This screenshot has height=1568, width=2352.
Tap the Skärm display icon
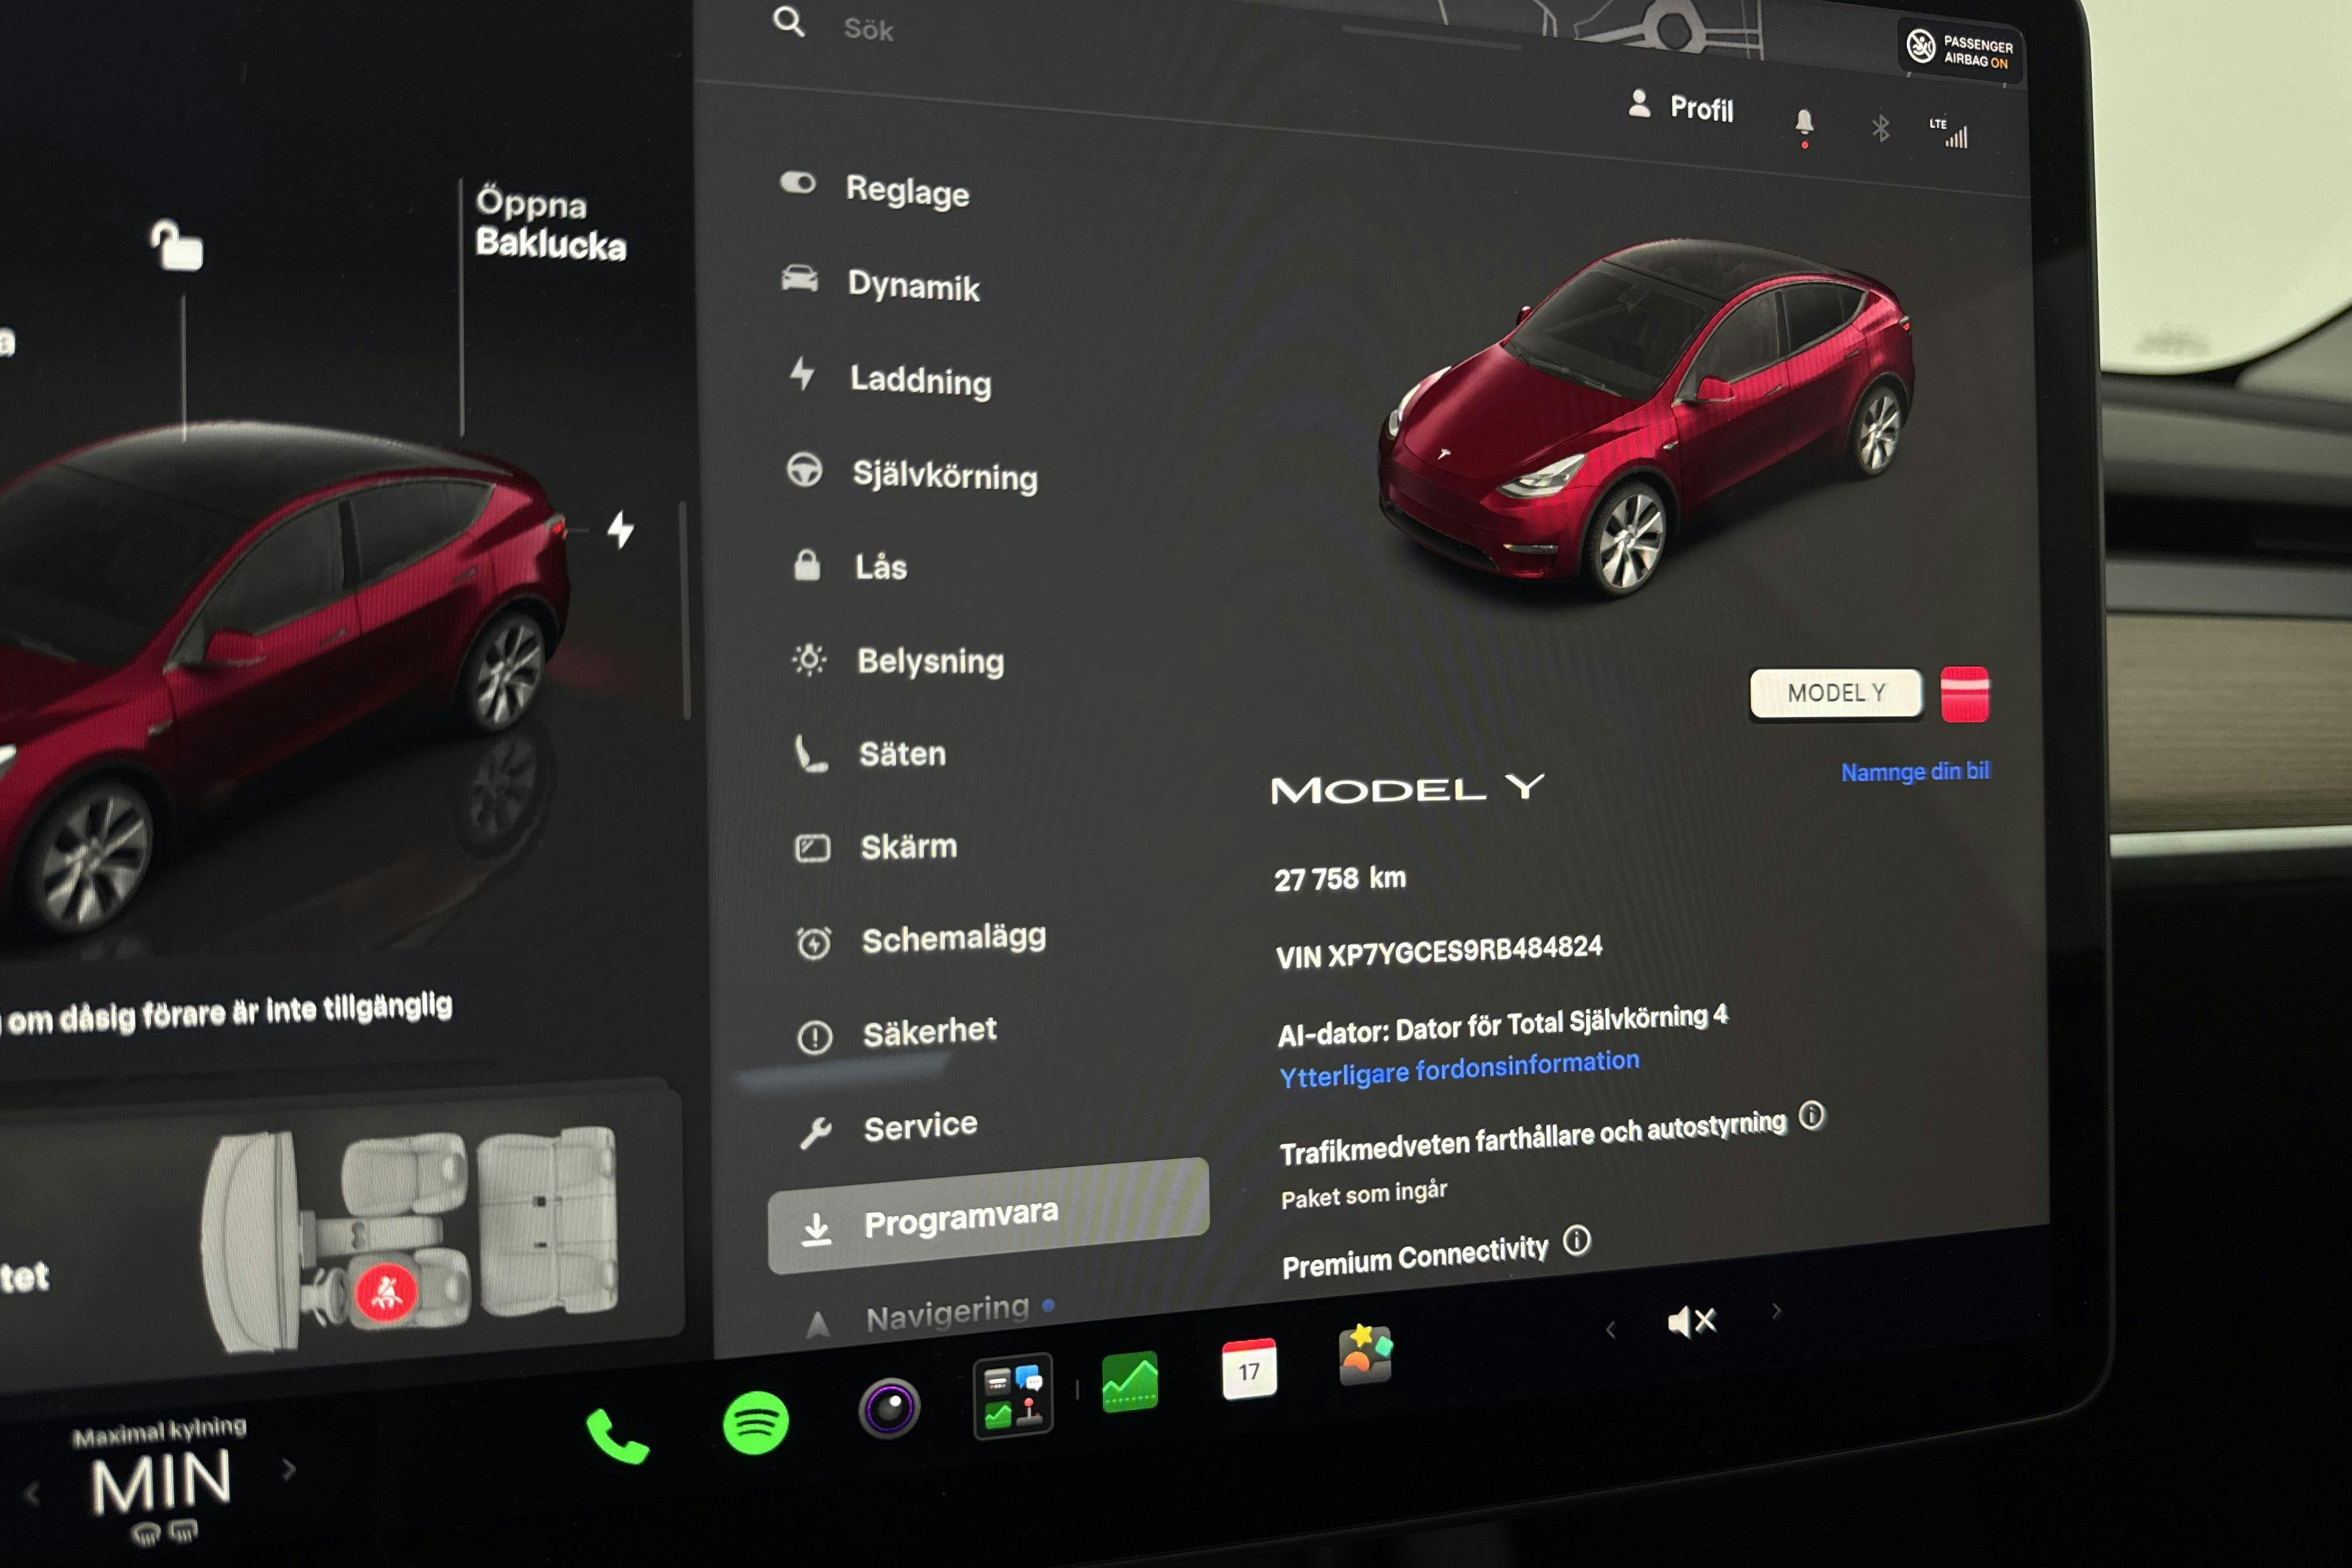(812, 848)
